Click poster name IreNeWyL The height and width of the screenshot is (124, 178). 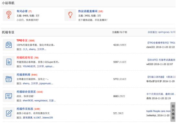[151, 115]
